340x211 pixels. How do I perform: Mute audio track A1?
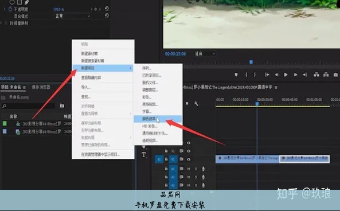tap(189, 169)
